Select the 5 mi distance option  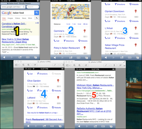(x=79, y=24)
